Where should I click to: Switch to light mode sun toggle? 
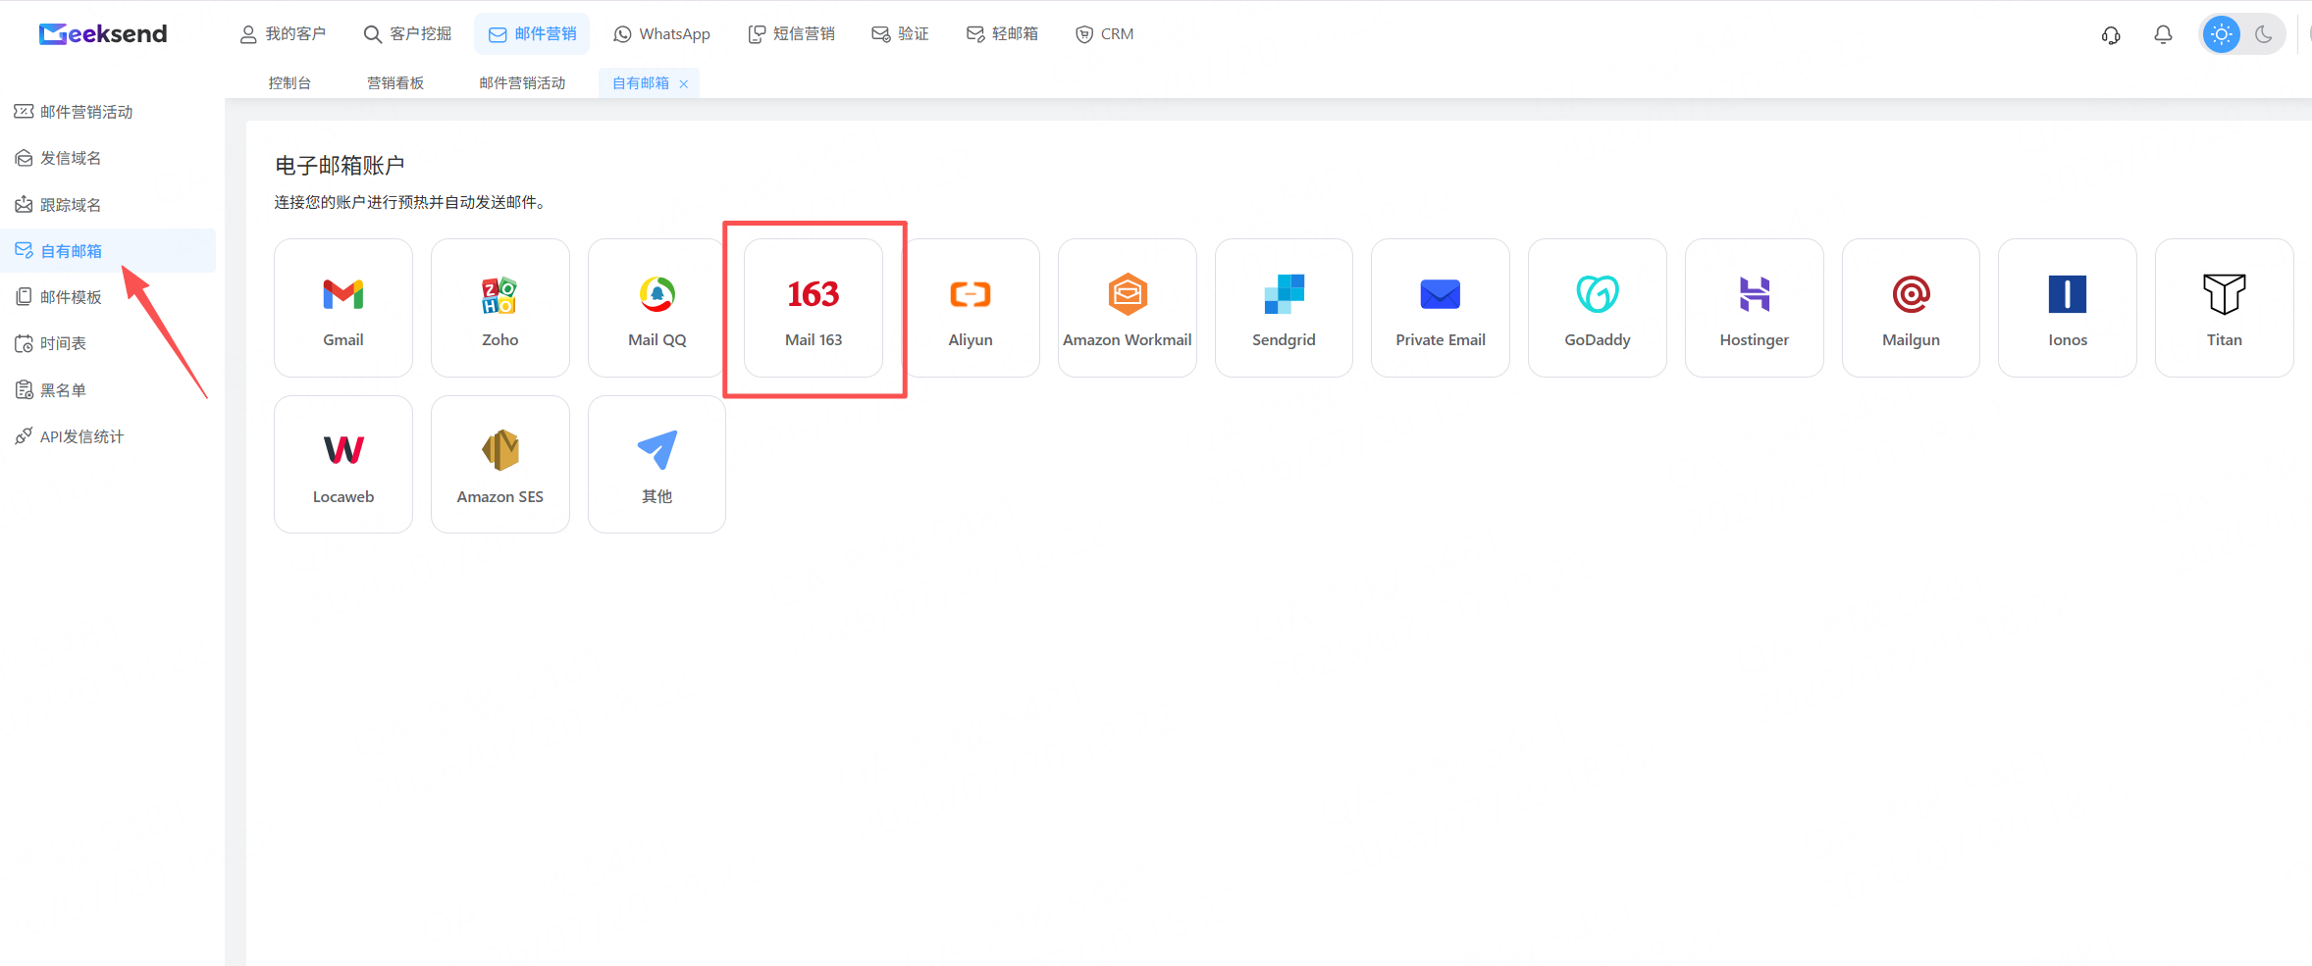coord(2222,34)
